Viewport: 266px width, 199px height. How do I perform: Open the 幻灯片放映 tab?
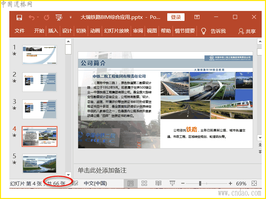pyautogui.click(x=117, y=31)
